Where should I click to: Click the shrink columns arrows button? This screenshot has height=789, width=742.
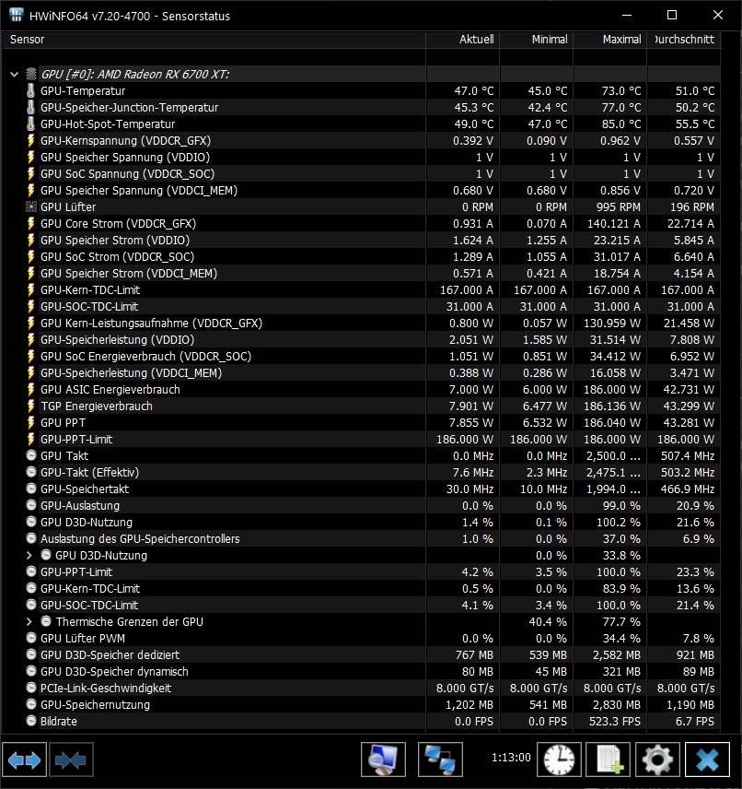[x=71, y=760]
